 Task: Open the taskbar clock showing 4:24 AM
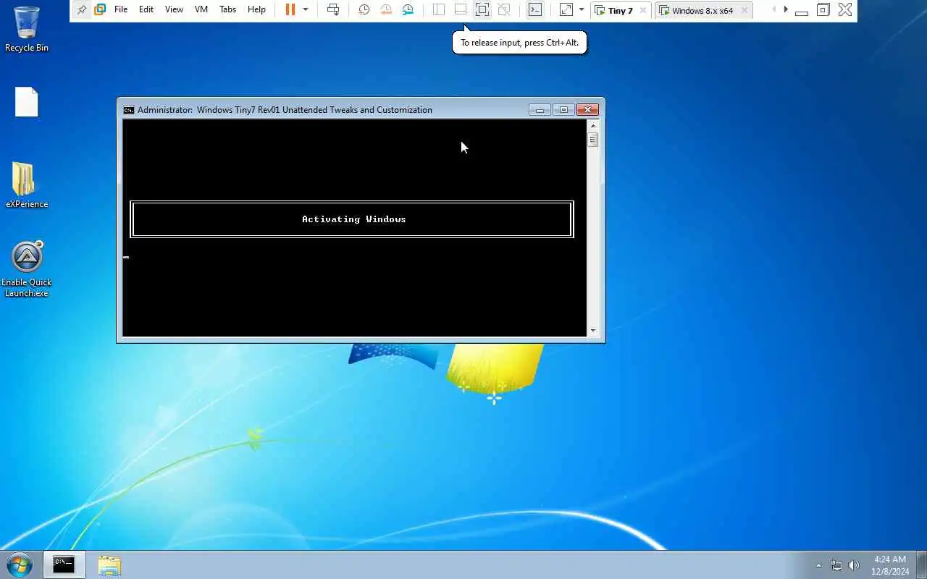click(891, 565)
